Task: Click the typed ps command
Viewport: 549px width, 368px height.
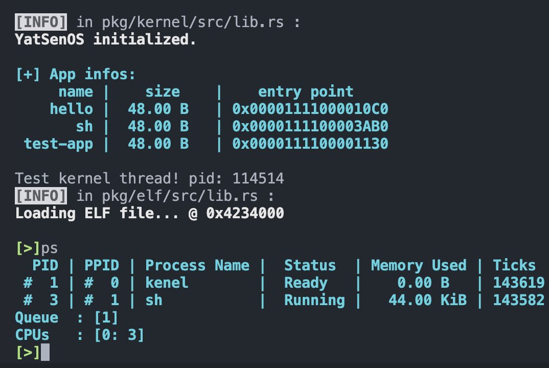Action: [x=50, y=248]
